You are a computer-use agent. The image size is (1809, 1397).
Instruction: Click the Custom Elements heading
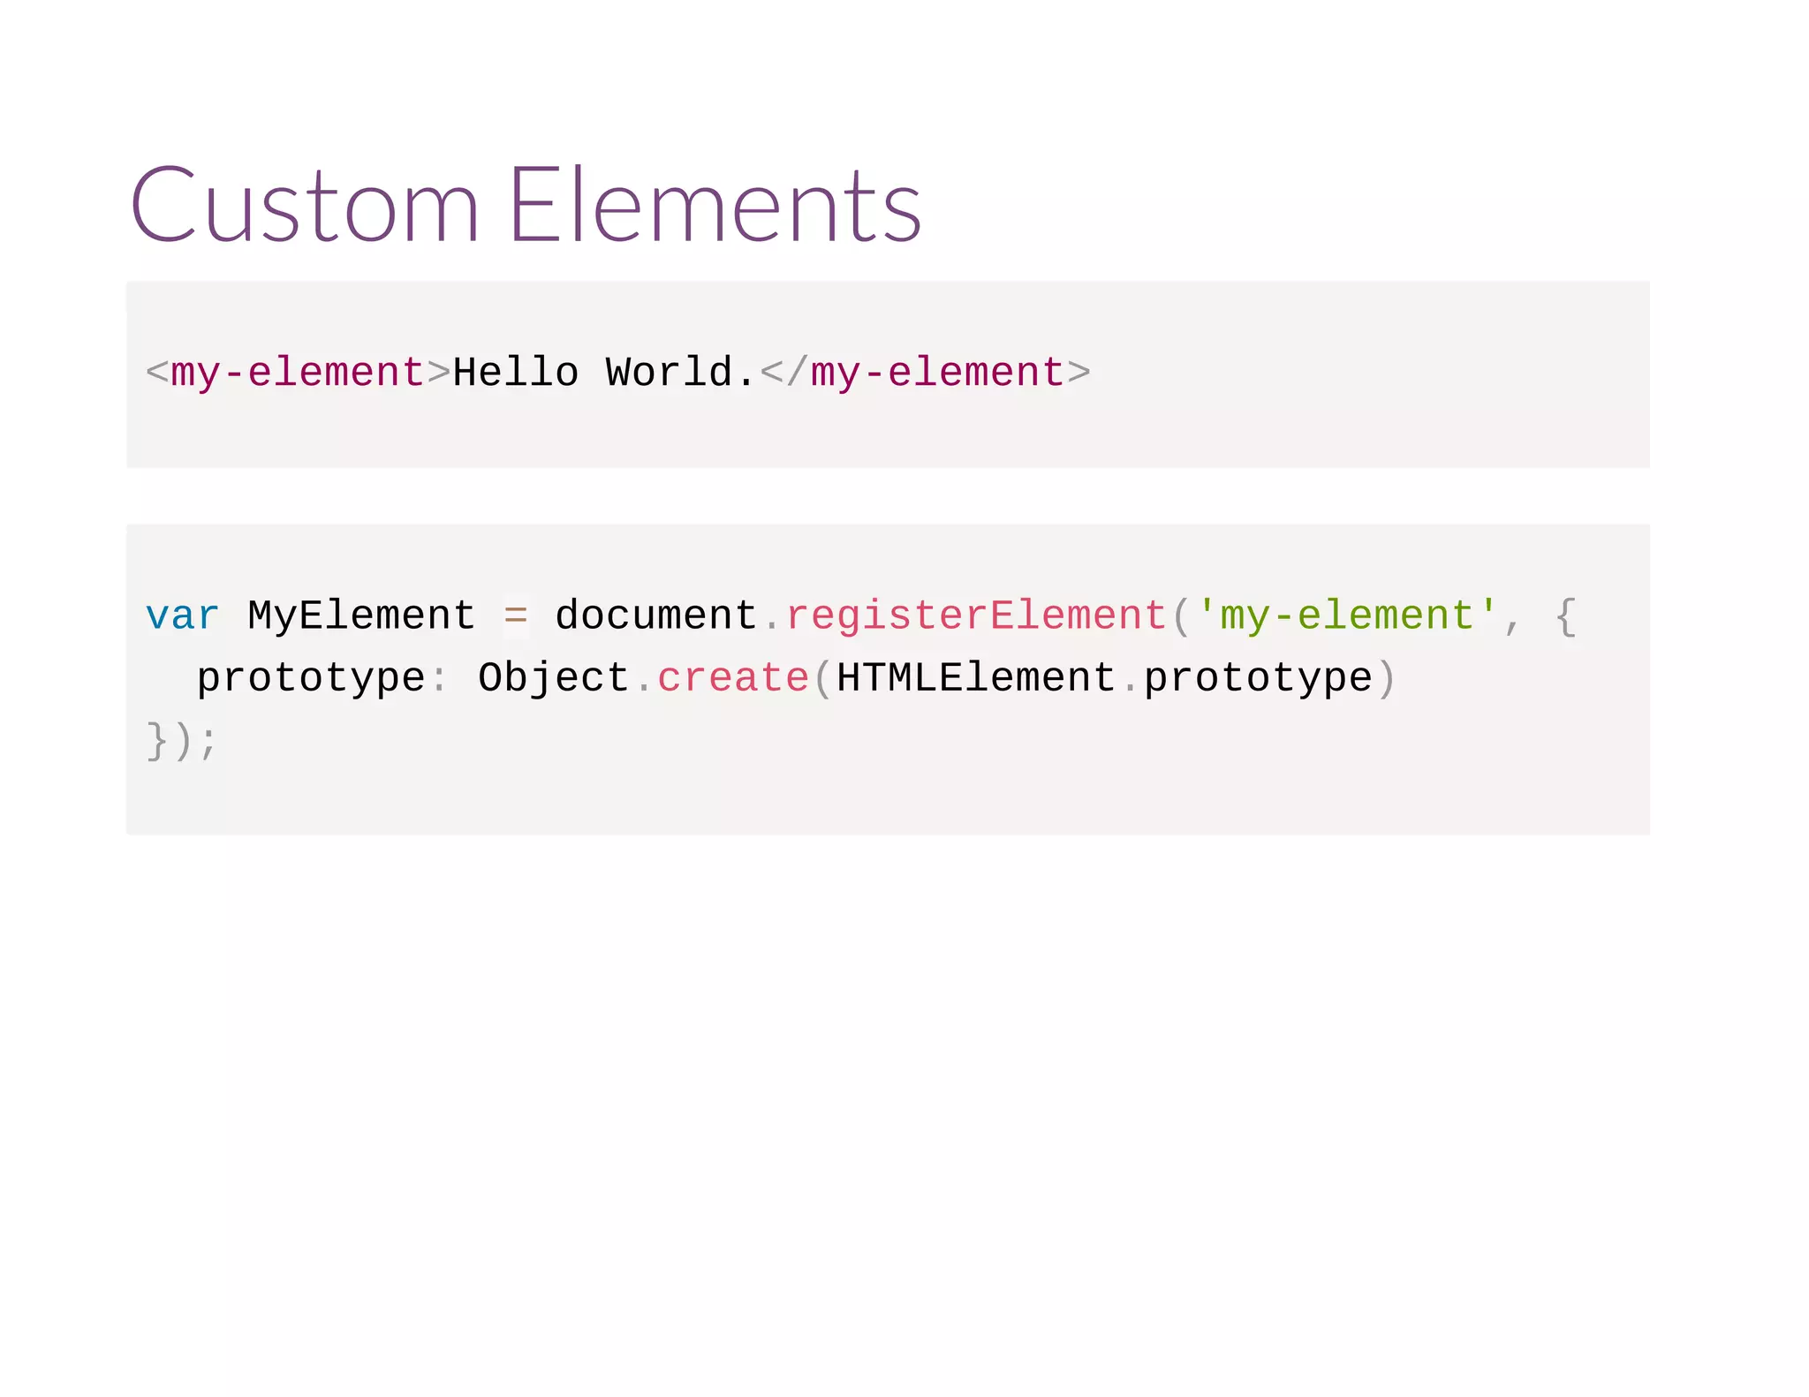[x=526, y=205]
